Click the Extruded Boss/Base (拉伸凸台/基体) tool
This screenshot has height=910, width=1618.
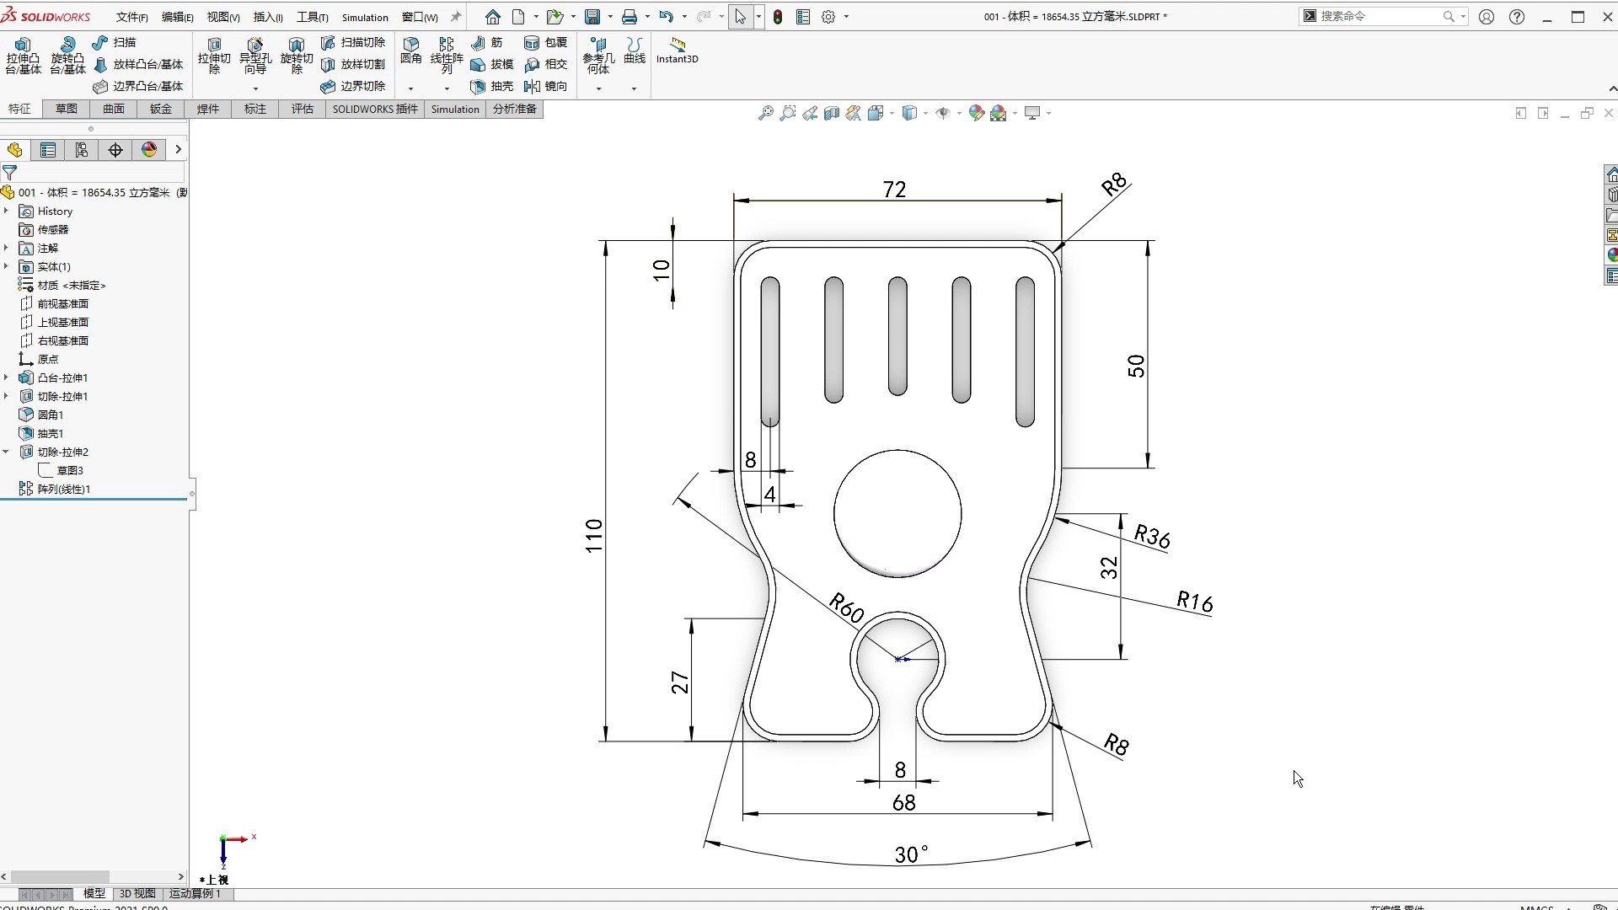[23, 56]
